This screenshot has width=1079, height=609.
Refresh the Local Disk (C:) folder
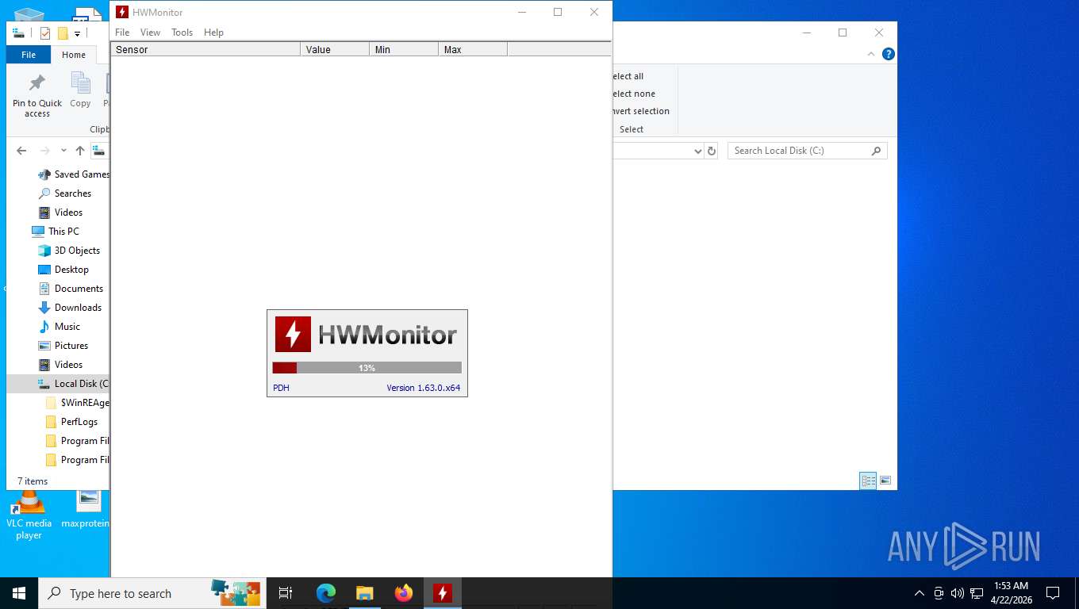point(712,151)
